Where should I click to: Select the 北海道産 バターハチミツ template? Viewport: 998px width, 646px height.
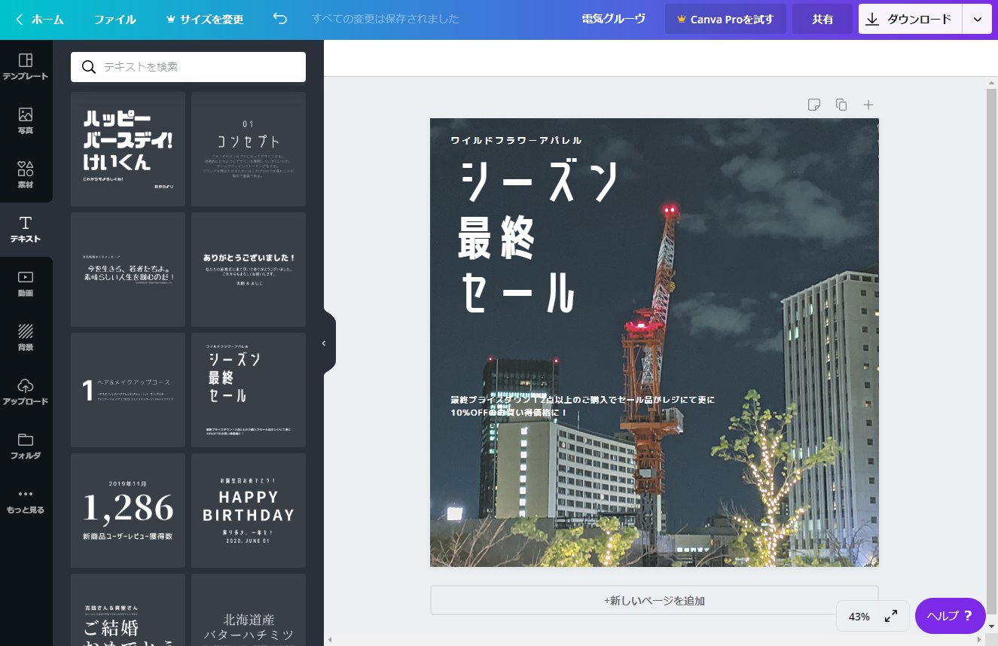coord(249,610)
